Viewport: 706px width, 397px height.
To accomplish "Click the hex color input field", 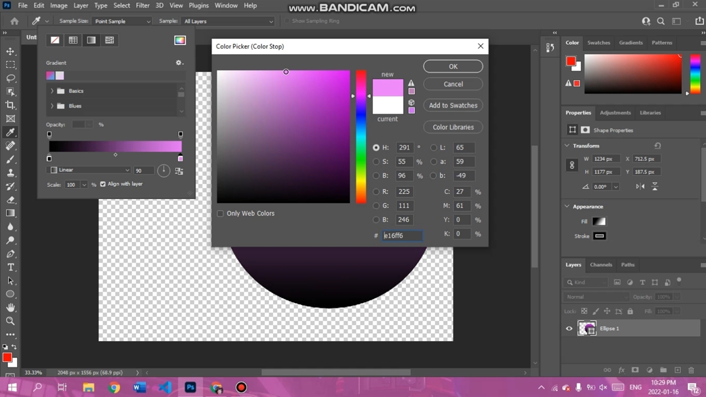I will tap(403, 235).
